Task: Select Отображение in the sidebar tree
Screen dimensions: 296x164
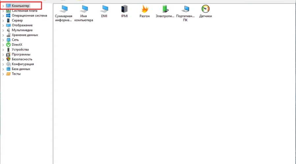Action: pos(22,25)
